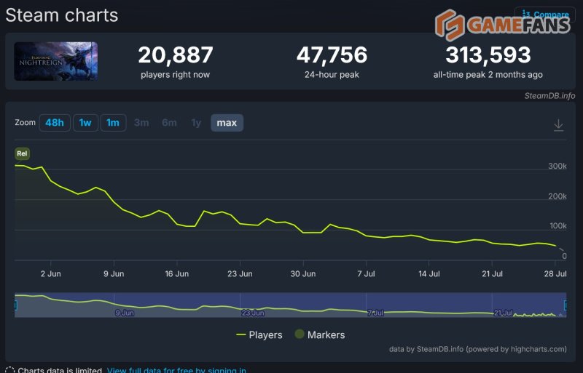Click the left navigator range handle
The height and width of the screenshot is (373, 583).
click(x=15, y=305)
